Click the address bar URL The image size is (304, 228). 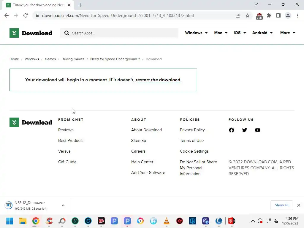(118, 15)
